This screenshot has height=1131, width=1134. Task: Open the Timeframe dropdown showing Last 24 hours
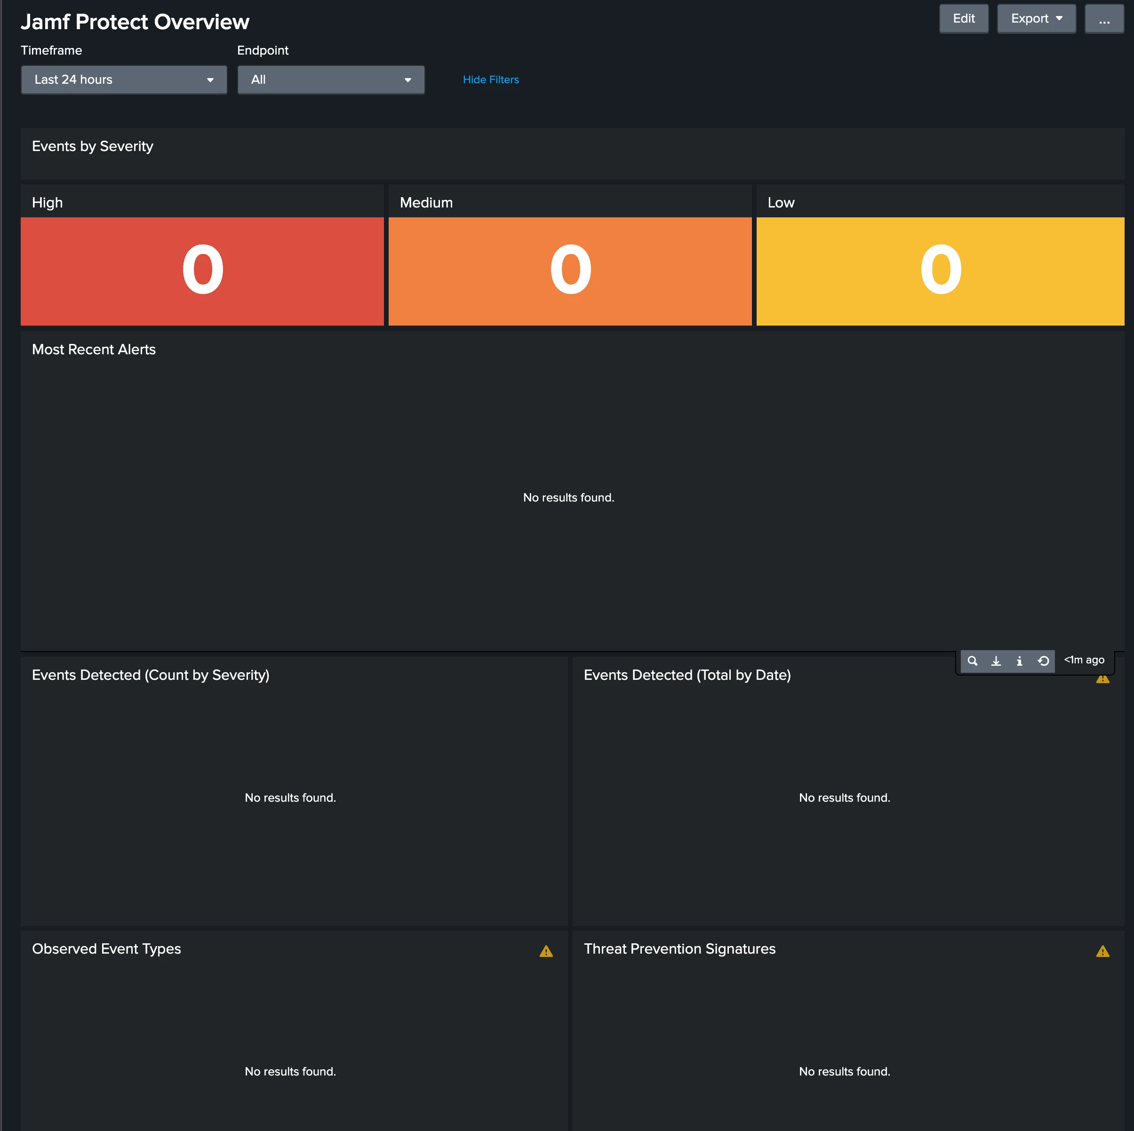click(124, 80)
